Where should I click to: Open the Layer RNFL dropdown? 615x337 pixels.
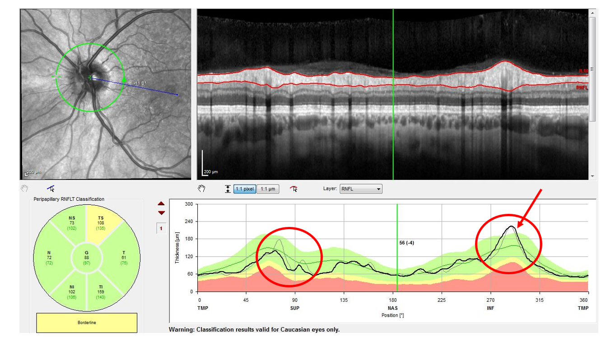[x=361, y=189]
